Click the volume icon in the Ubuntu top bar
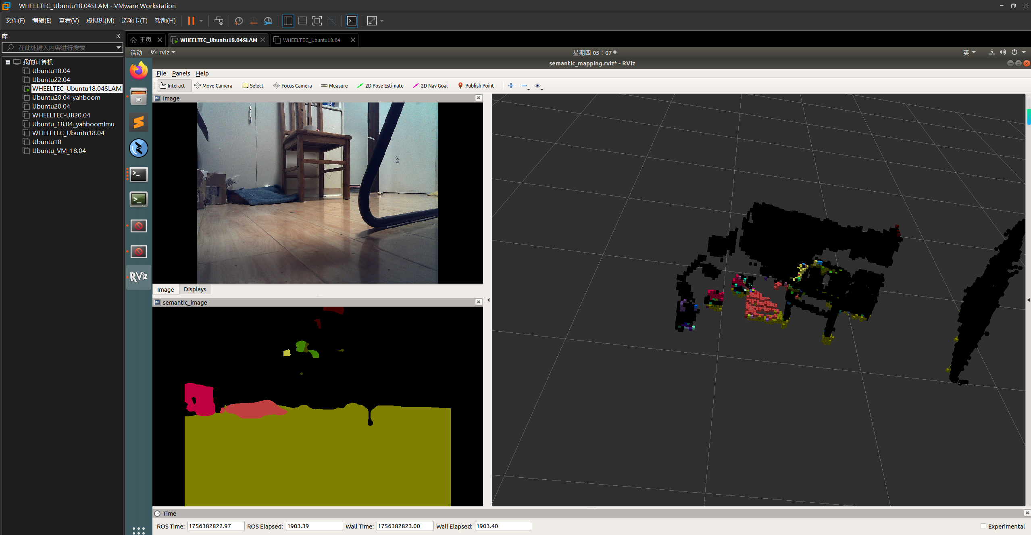The height and width of the screenshot is (535, 1031). click(x=1002, y=52)
